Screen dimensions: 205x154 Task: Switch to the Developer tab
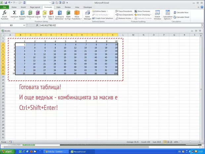coord(88,7)
